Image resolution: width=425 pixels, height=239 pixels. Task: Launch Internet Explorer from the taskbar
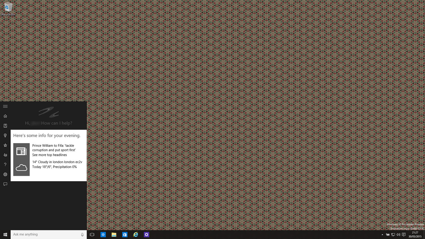click(135, 234)
